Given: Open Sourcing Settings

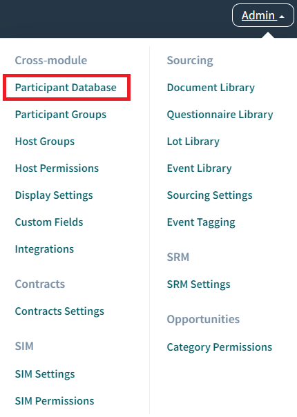Looking at the screenshot, I should pyautogui.click(x=210, y=195).
